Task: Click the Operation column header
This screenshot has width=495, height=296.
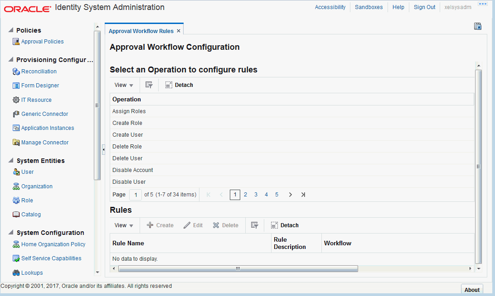Action: (292, 99)
